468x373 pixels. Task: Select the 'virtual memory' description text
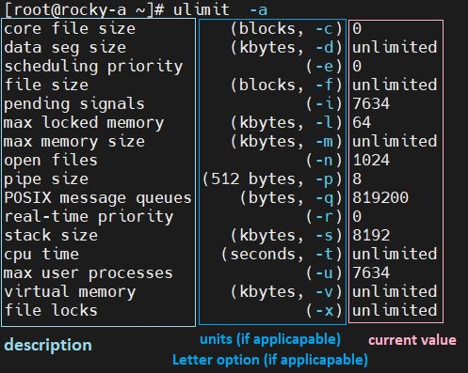(70, 292)
